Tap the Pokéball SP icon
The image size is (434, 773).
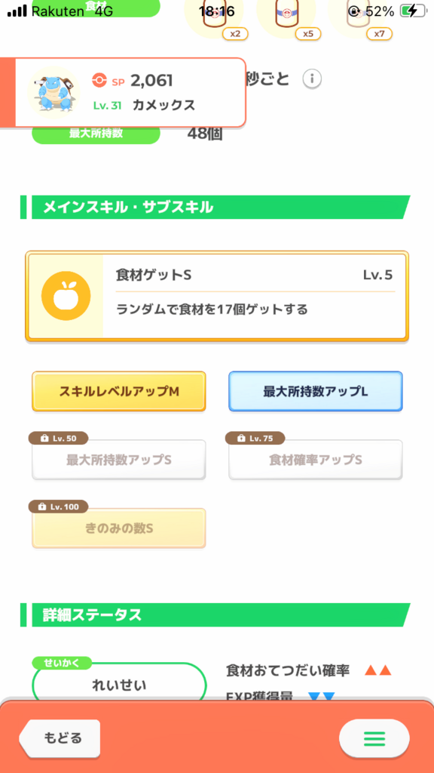pos(99,80)
